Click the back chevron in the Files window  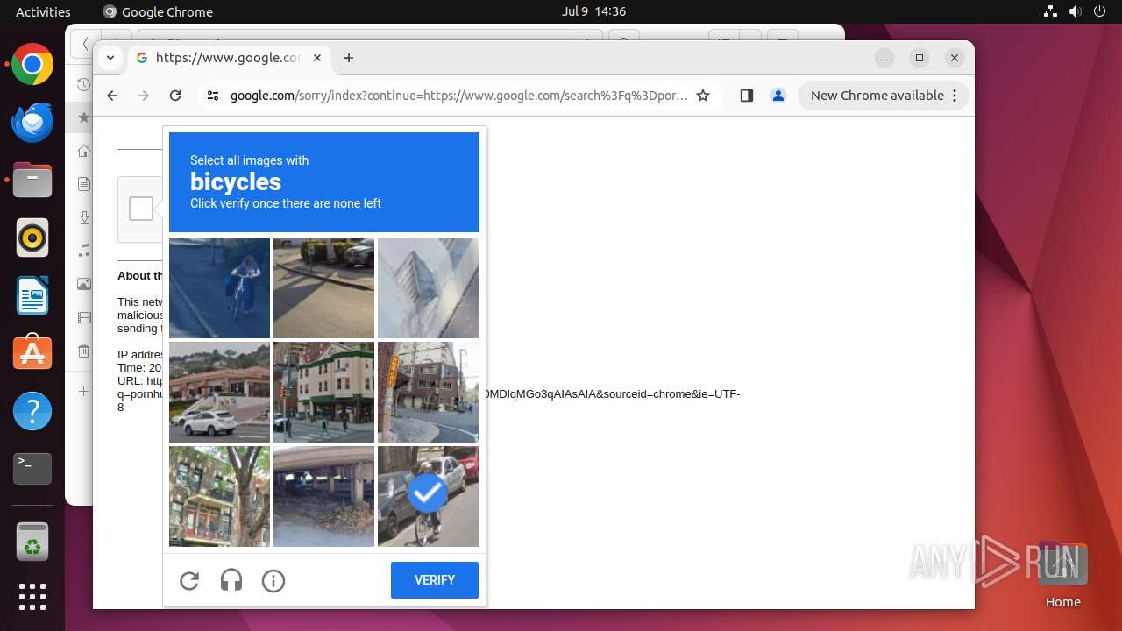85,43
